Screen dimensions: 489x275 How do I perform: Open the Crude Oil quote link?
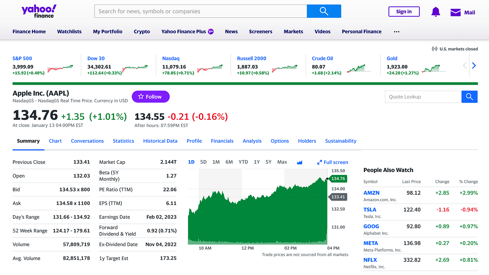point(322,58)
